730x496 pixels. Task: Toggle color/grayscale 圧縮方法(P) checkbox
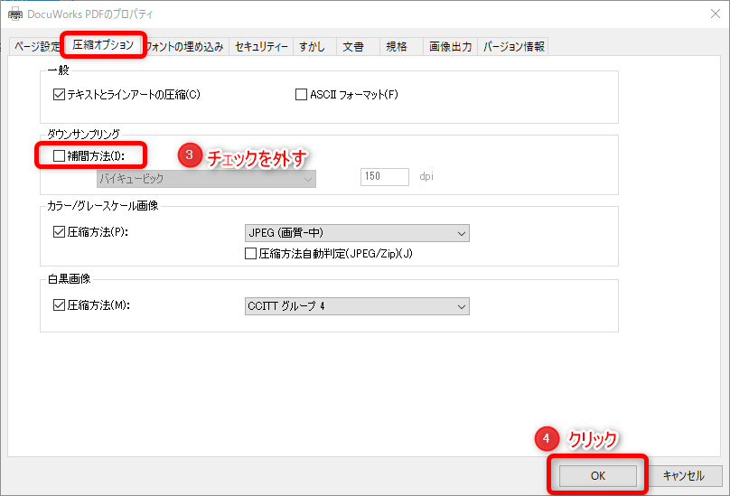(60, 232)
